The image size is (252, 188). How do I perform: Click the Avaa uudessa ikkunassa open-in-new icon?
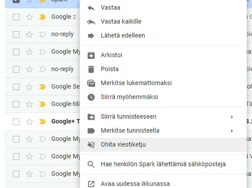pos(91,184)
